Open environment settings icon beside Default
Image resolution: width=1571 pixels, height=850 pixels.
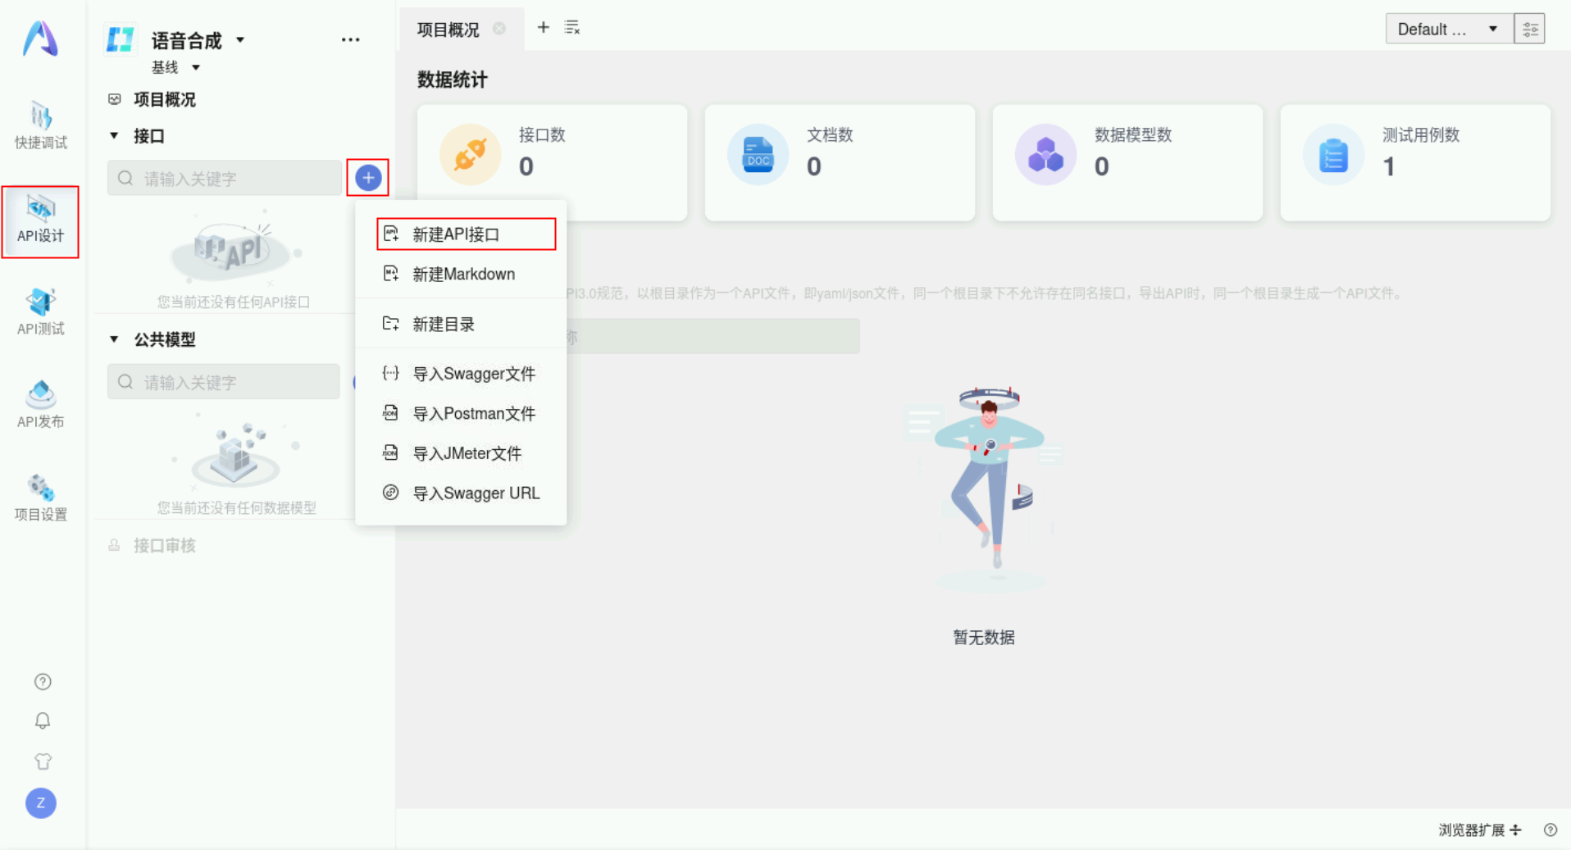coord(1530,28)
